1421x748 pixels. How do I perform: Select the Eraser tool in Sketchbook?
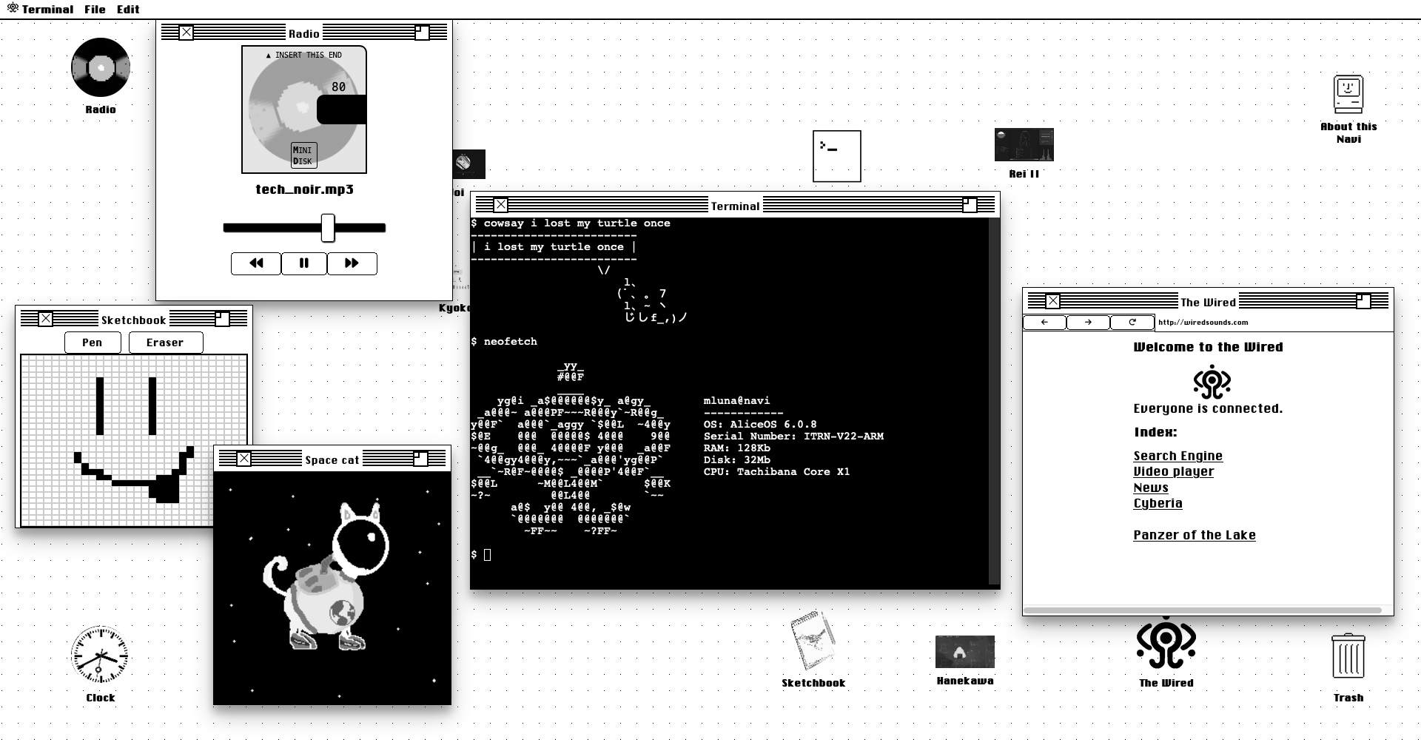coord(165,343)
